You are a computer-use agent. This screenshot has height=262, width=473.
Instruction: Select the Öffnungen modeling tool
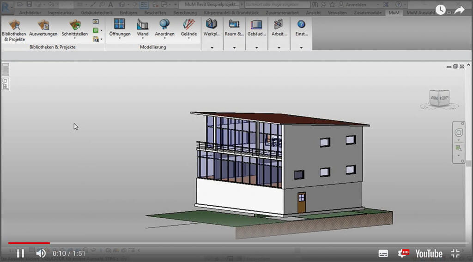[x=119, y=29]
